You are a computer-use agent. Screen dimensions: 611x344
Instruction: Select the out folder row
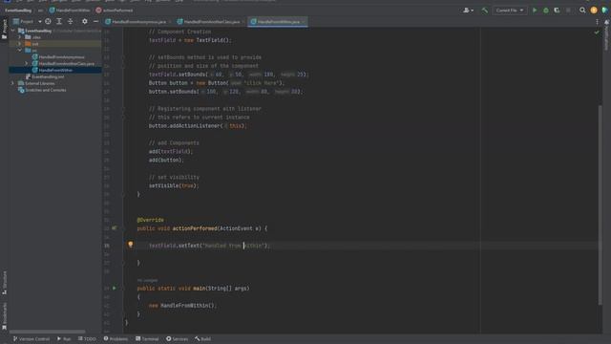pyautogui.click(x=55, y=44)
